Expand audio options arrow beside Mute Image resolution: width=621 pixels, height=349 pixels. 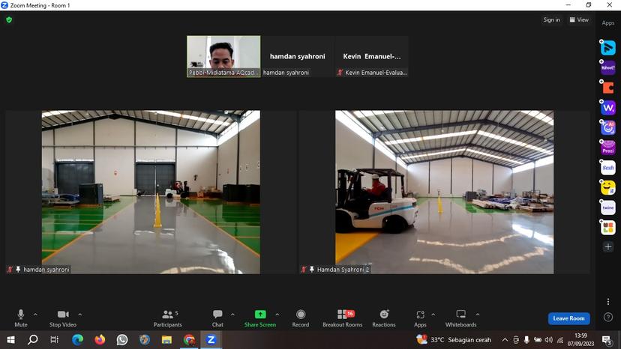(35, 315)
